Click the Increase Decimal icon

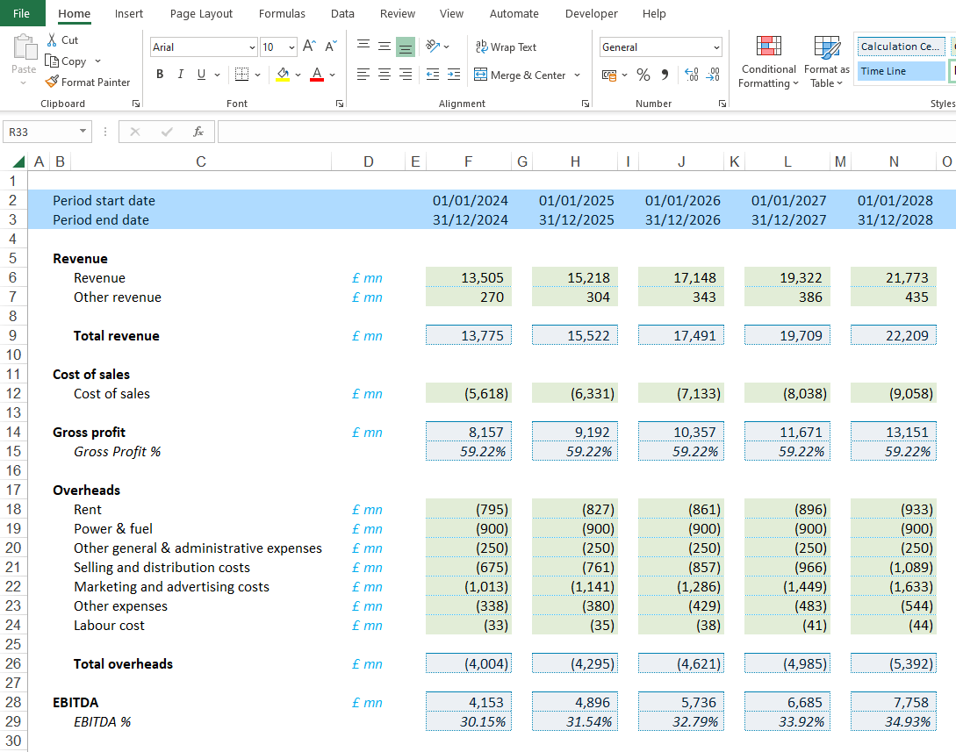(691, 75)
